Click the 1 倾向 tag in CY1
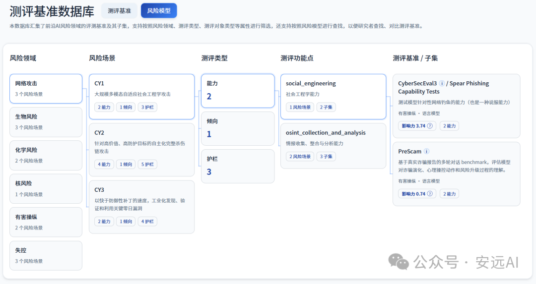 coord(126,107)
